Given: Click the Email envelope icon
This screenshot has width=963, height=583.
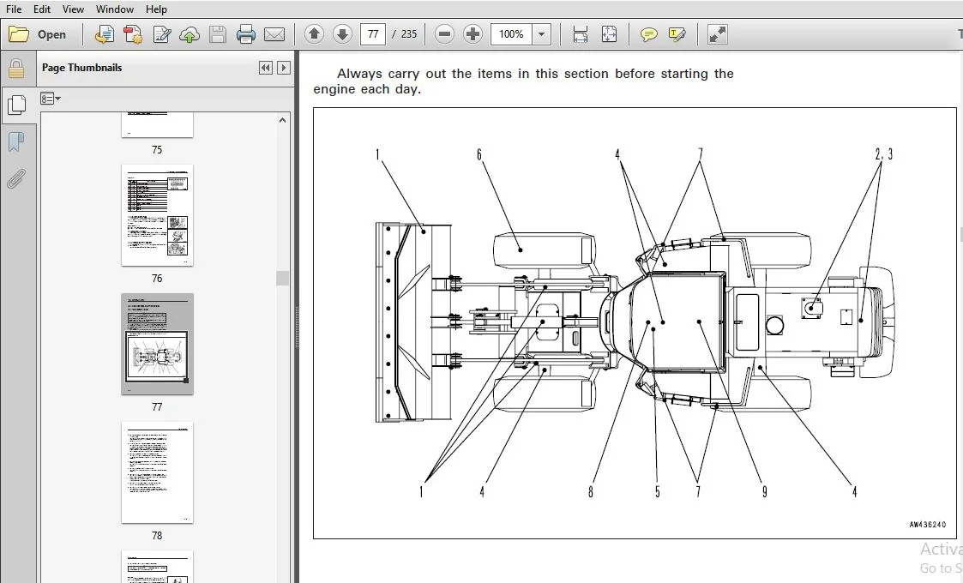Looking at the screenshot, I should click(274, 34).
